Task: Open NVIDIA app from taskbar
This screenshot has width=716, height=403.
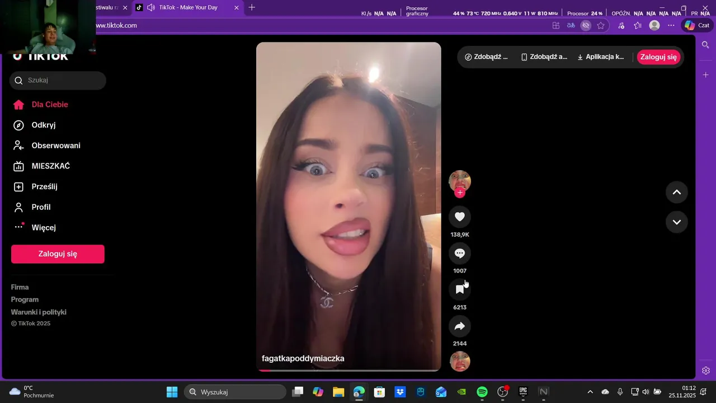Action: click(x=461, y=392)
